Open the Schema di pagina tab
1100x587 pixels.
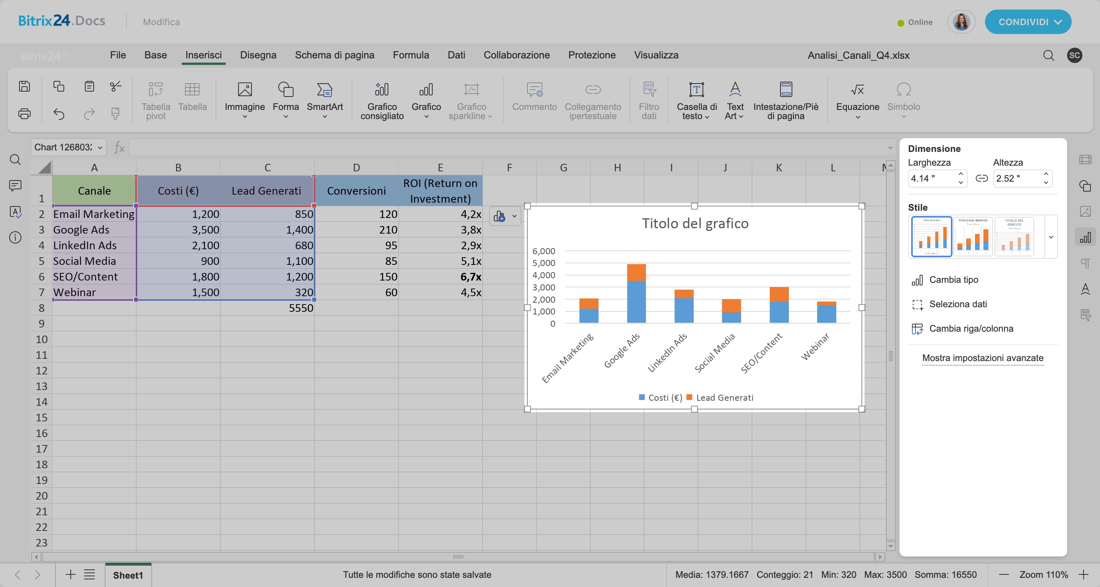(334, 55)
